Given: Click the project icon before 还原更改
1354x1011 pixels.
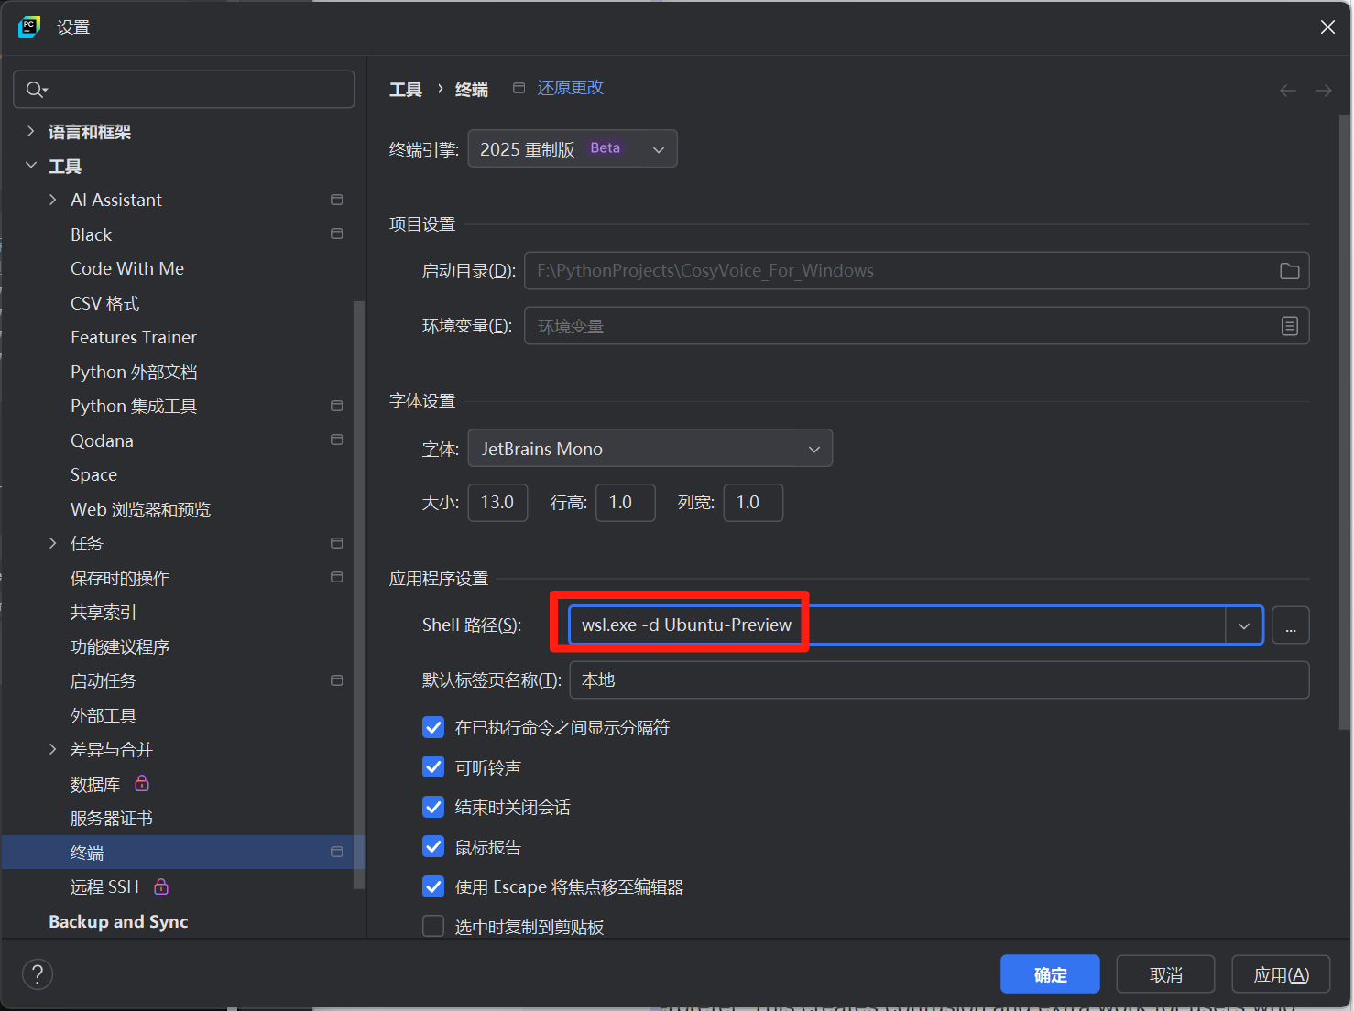Looking at the screenshot, I should point(519,88).
